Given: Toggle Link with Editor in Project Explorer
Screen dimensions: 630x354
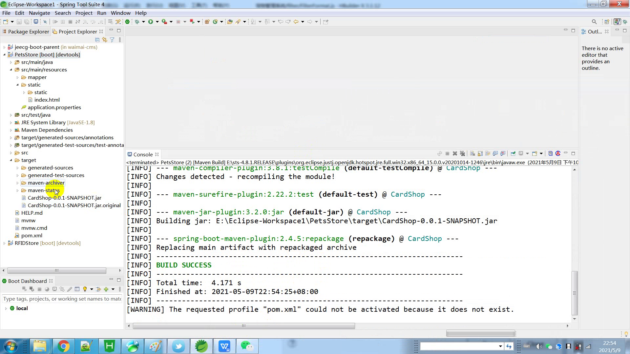Looking at the screenshot, I should click(x=105, y=40).
